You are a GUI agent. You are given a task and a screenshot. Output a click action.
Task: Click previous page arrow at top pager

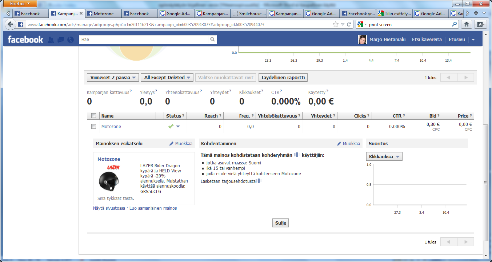448,78
